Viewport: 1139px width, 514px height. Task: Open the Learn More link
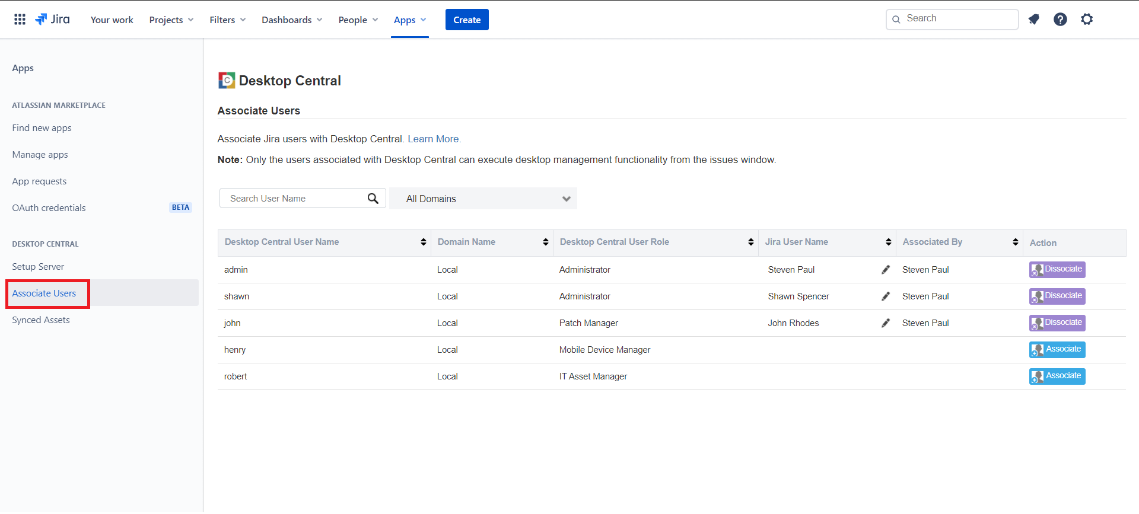click(x=434, y=139)
